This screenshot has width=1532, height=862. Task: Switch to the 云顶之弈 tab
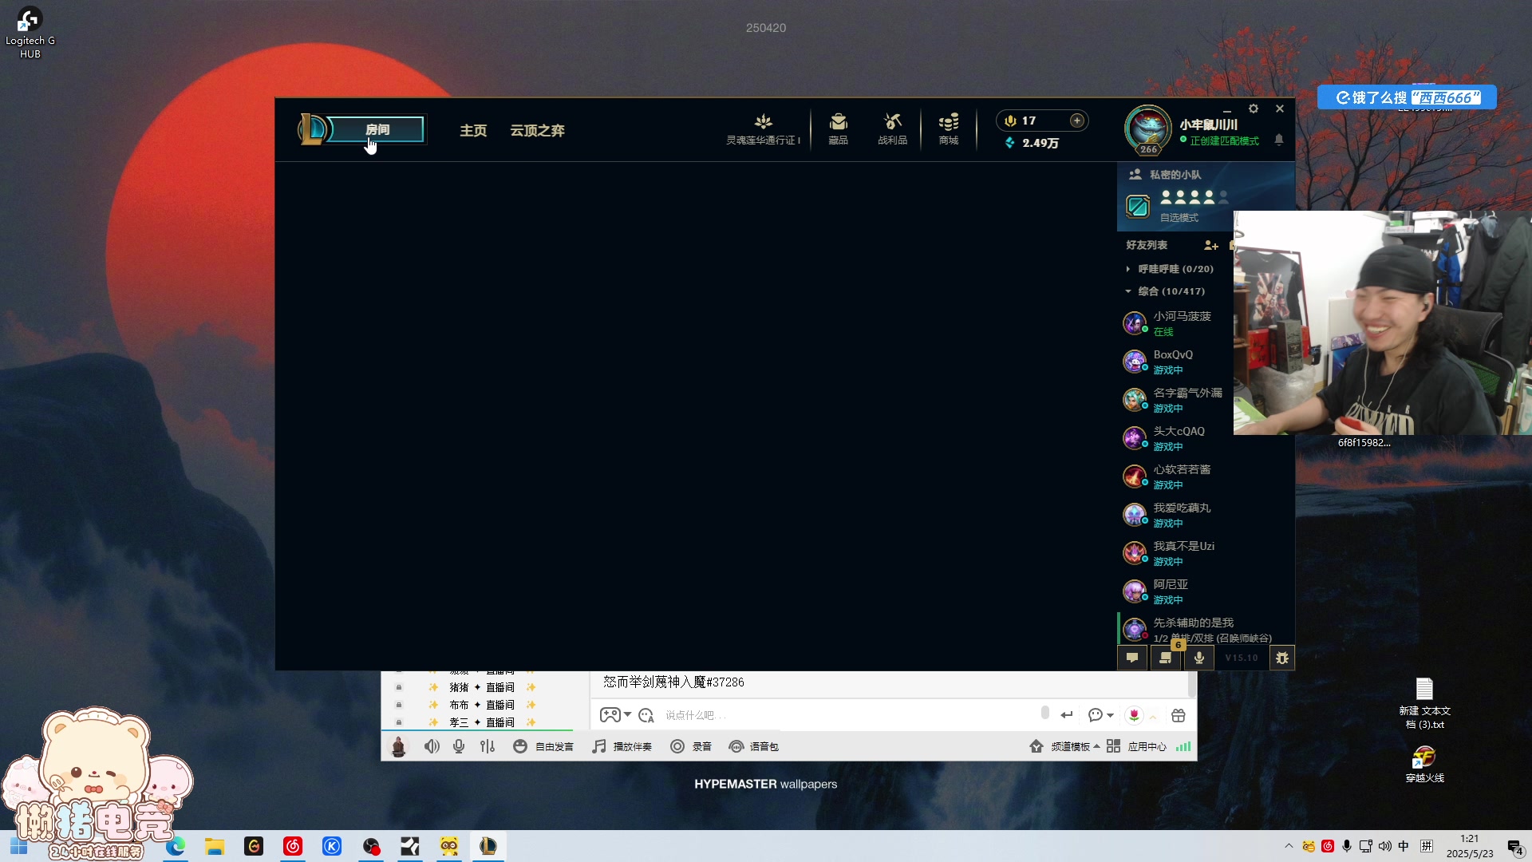tap(537, 130)
